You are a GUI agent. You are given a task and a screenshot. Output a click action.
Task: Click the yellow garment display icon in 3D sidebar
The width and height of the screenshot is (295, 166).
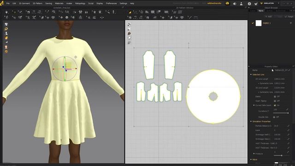[6, 29]
